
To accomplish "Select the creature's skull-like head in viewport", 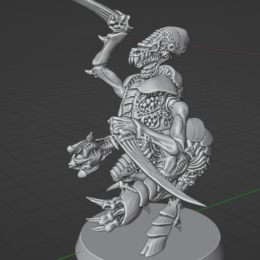I will pos(160,46).
